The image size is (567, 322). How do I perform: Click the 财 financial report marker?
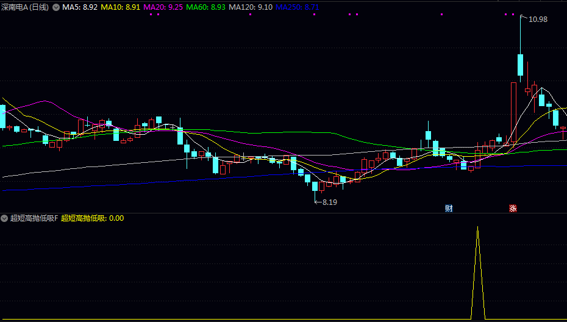point(449,209)
